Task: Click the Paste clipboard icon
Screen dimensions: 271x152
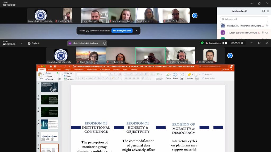Action: pos(40,74)
